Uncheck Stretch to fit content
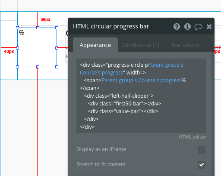 202,165
